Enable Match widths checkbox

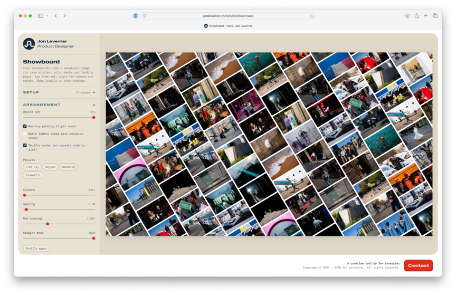[25, 134]
